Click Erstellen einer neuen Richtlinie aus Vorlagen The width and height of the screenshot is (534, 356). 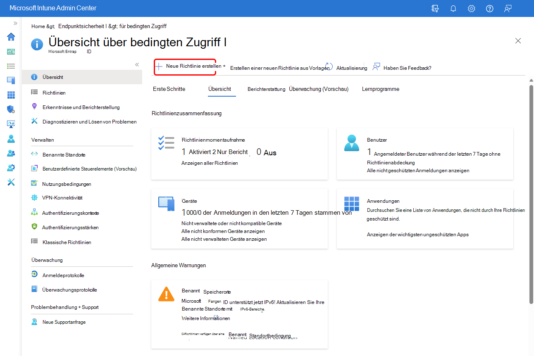279,68
